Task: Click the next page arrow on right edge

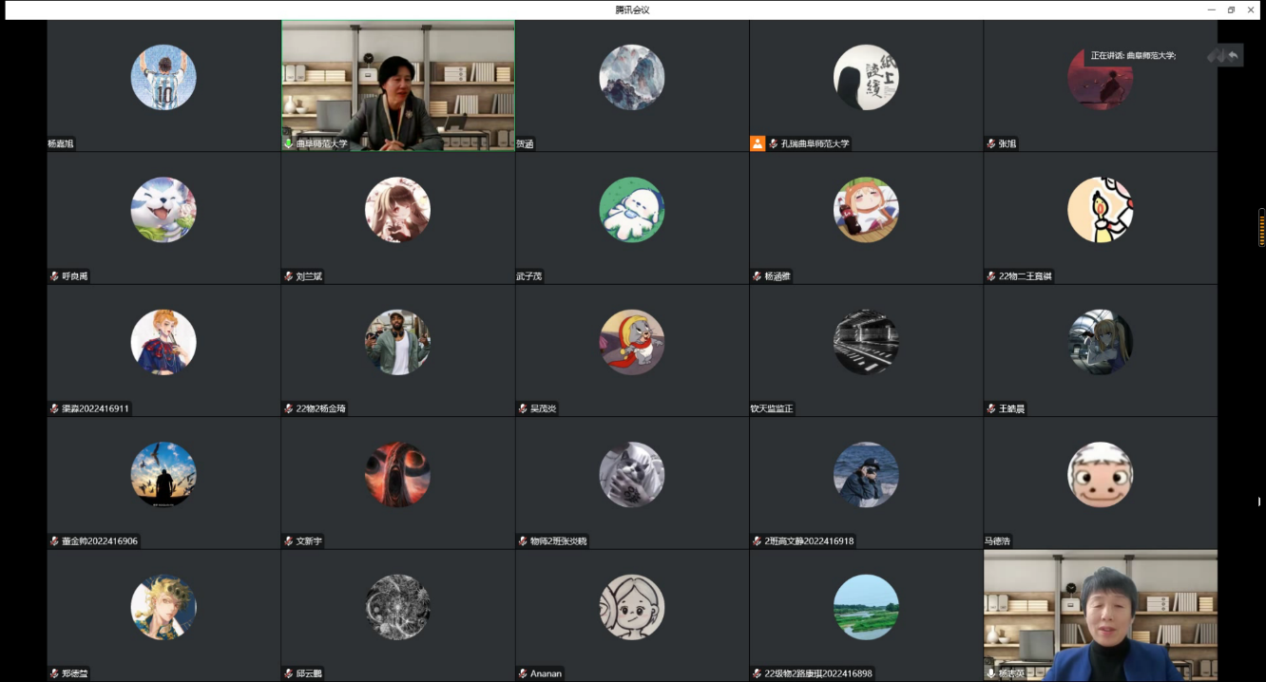Action: [x=1260, y=501]
